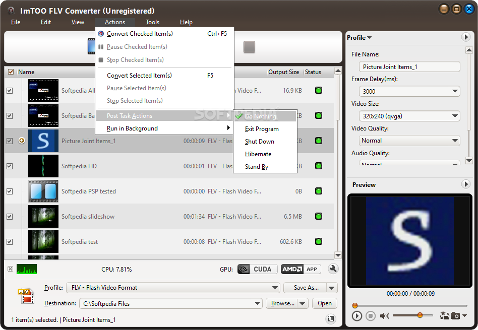Screen dimensions: 478x330
Task: Click the Convert Checked Item(s) menu icon
Action: click(101, 34)
